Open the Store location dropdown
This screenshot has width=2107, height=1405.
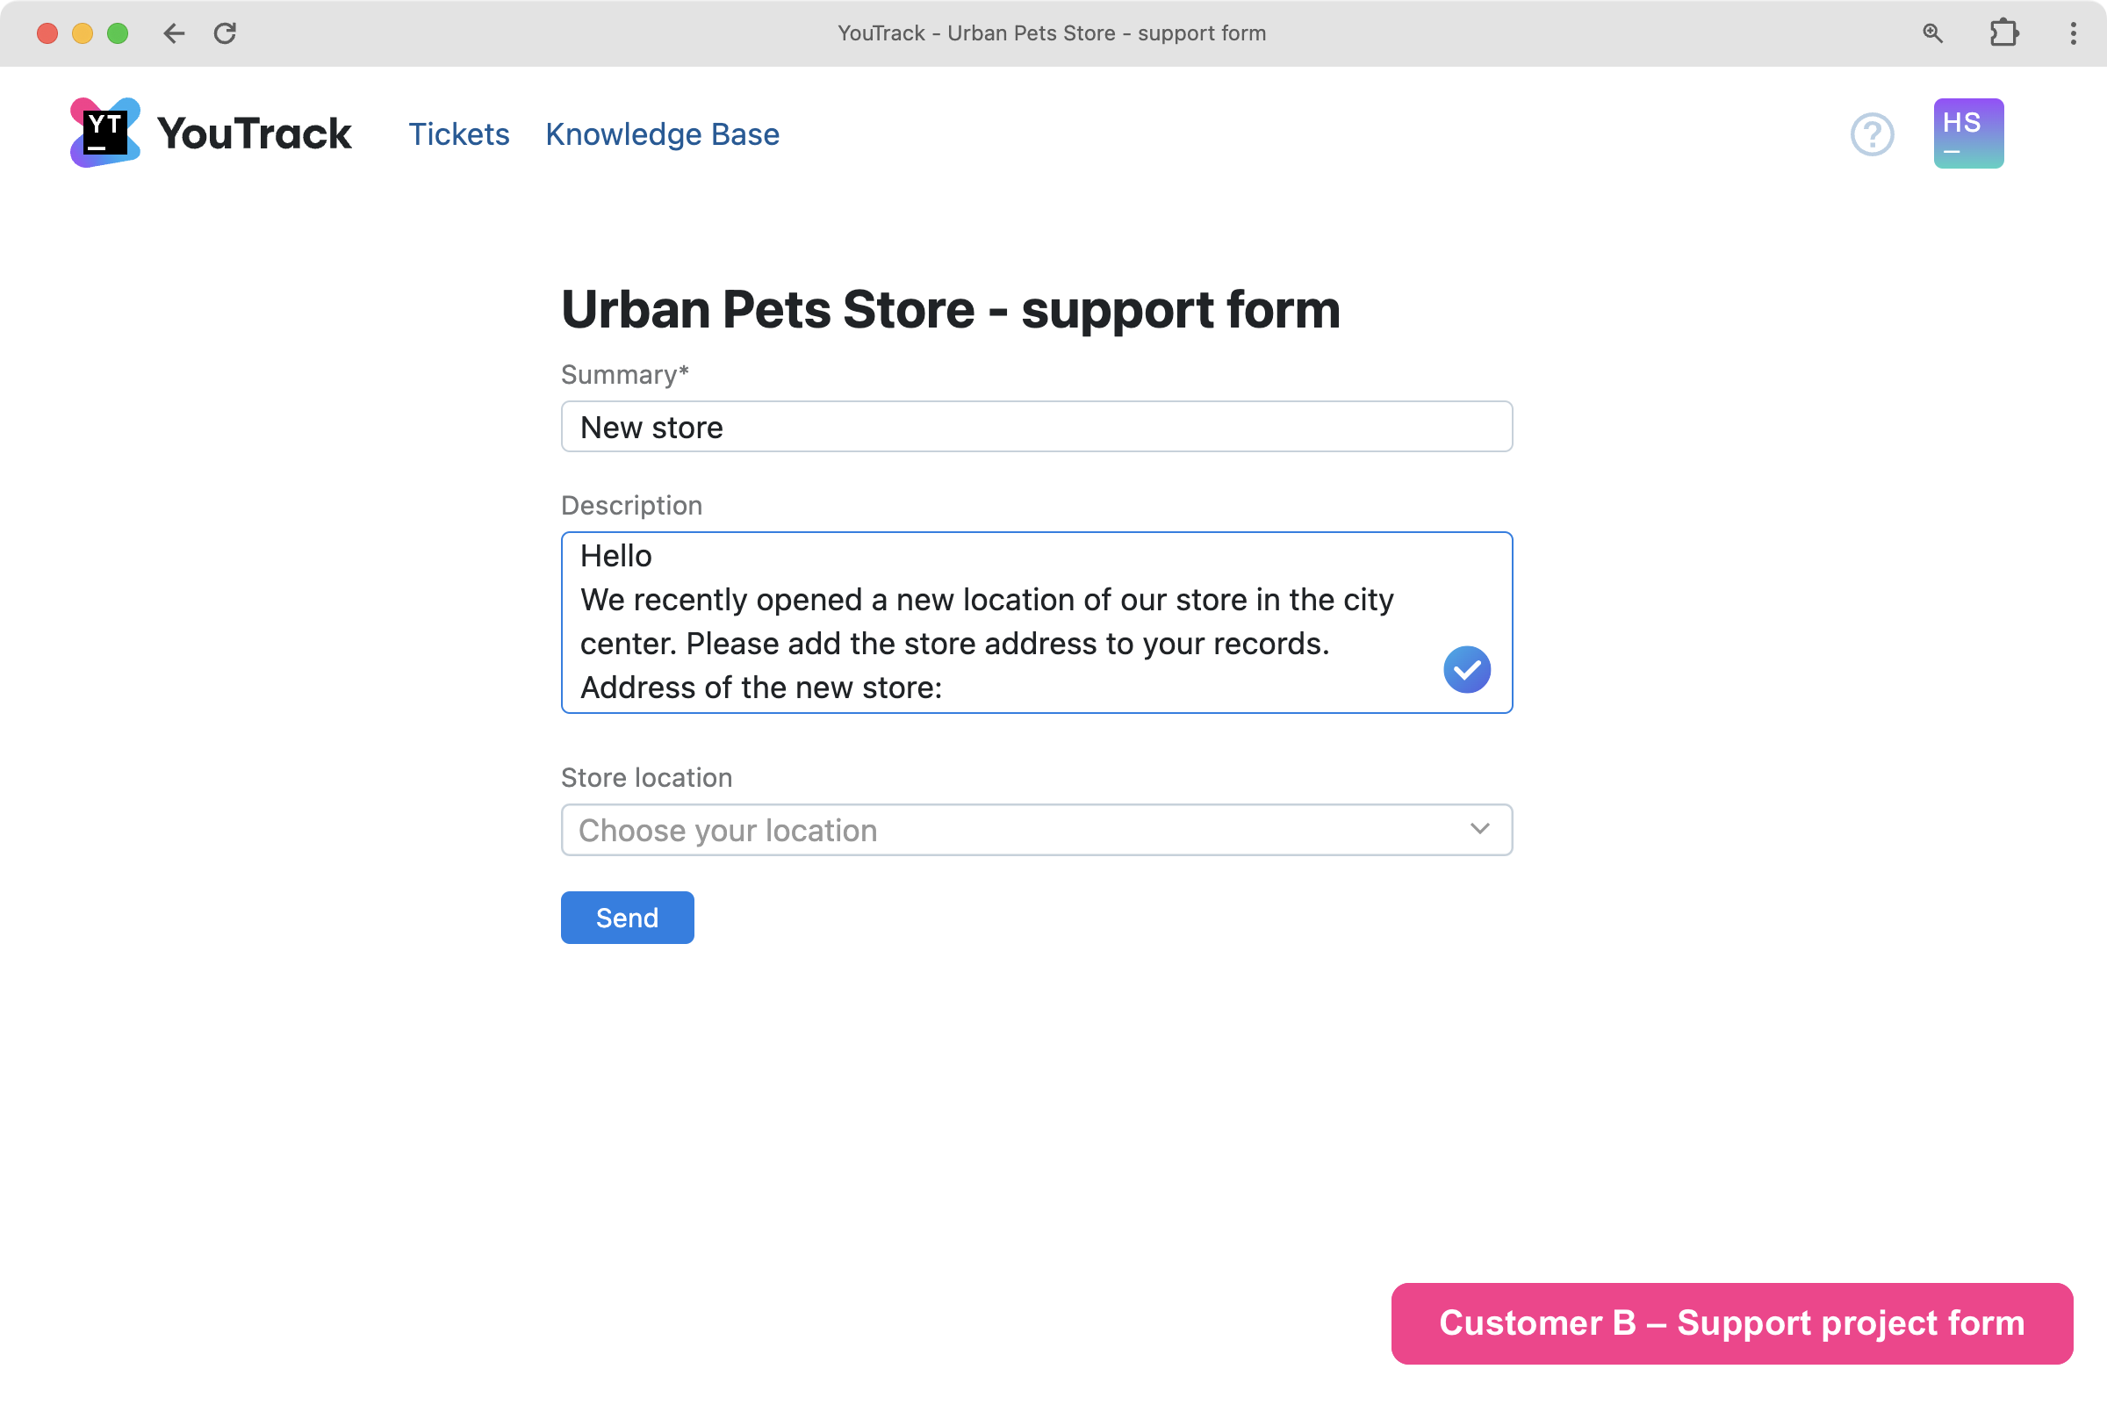click(1036, 830)
